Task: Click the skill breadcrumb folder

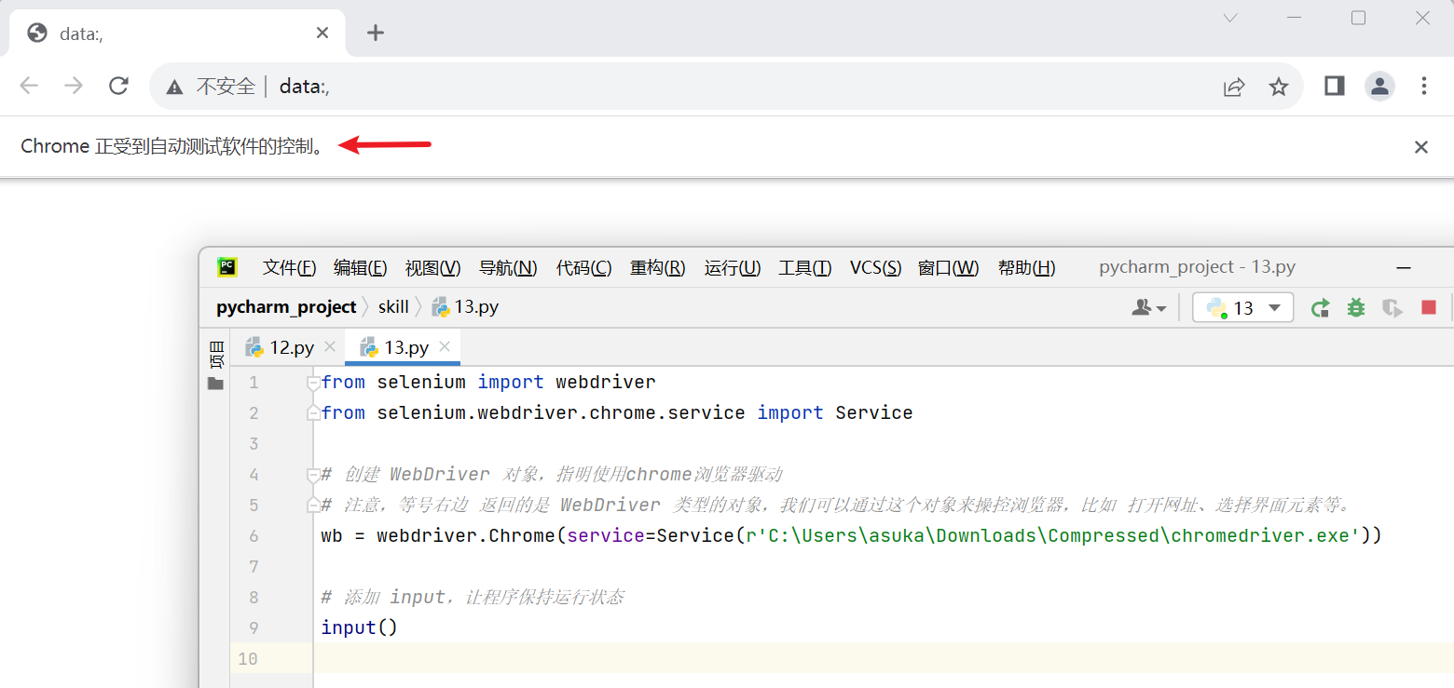Action: pos(393,307)
